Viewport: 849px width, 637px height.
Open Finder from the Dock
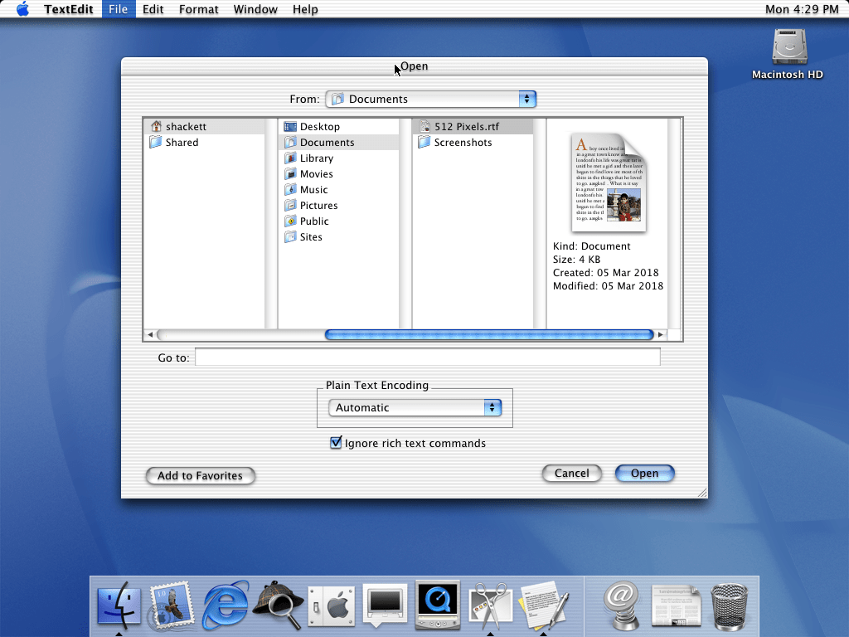(x=119, y=605)
